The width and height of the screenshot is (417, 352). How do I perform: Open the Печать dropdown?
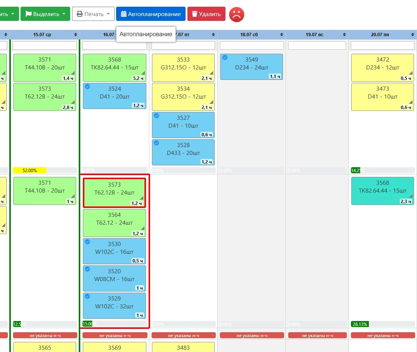93,14
